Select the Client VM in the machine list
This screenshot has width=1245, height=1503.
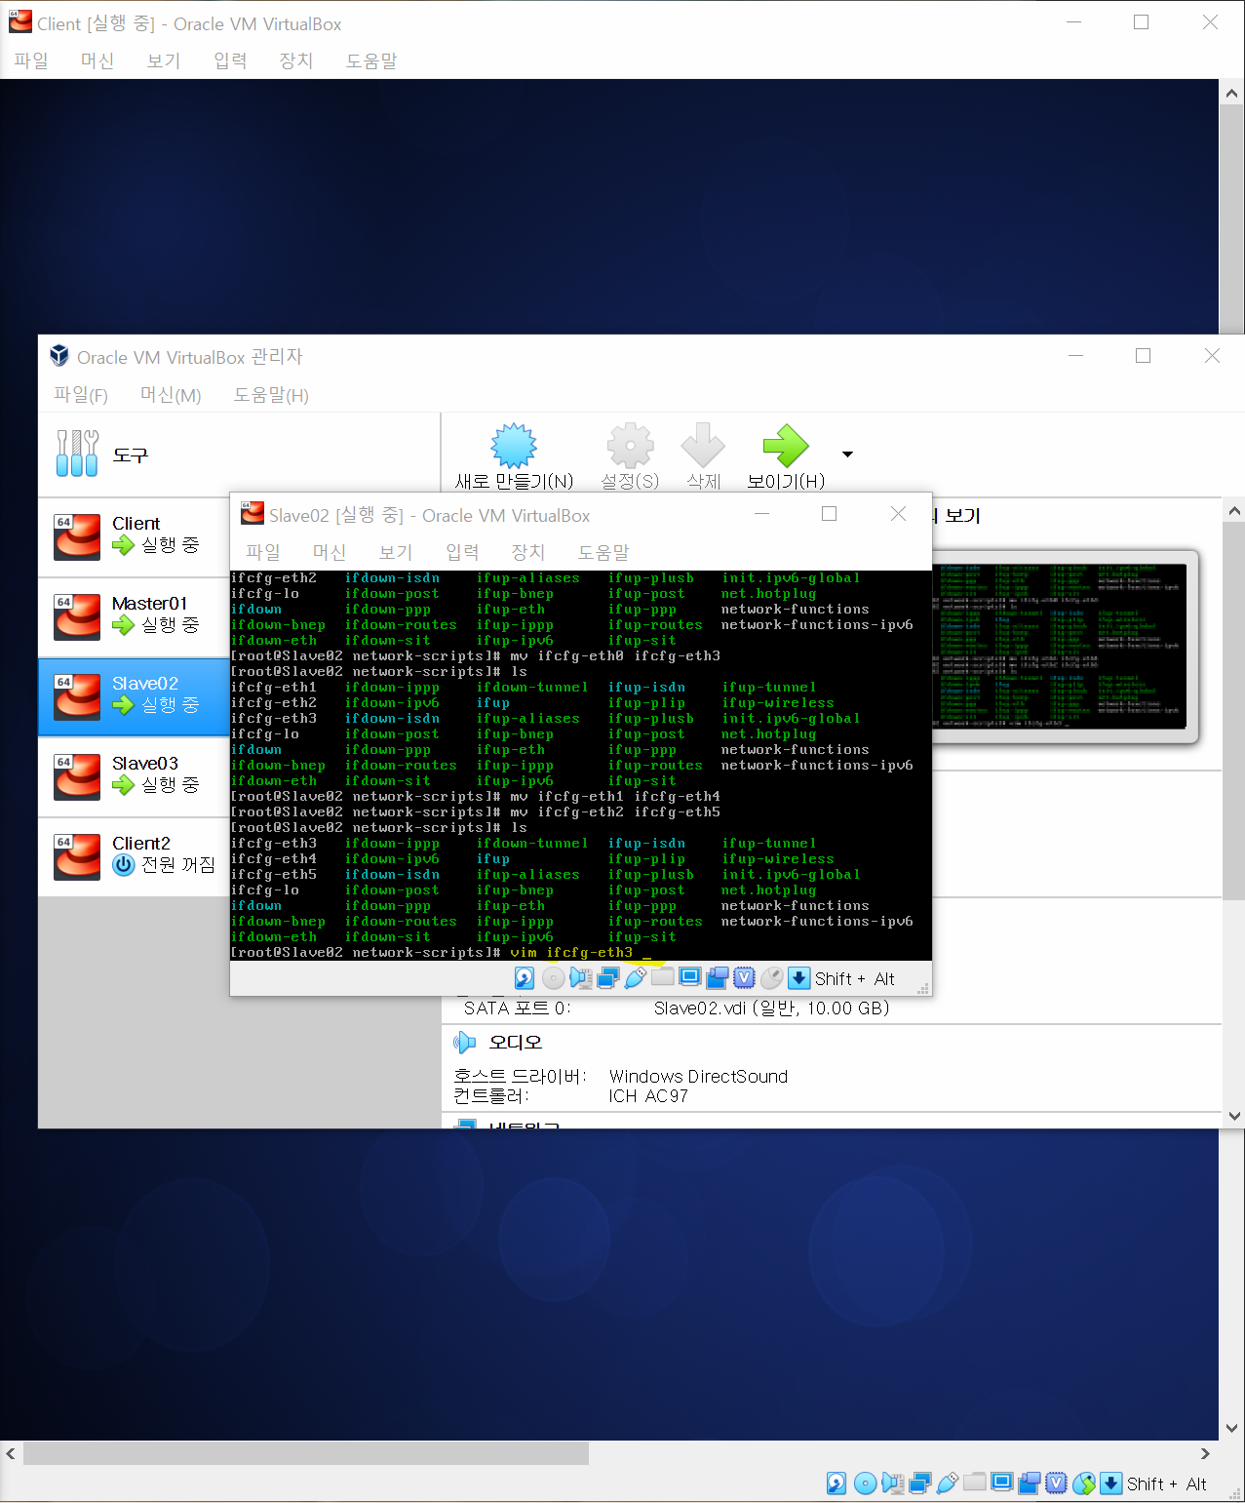pyautogui.click(x=135, y=536)
